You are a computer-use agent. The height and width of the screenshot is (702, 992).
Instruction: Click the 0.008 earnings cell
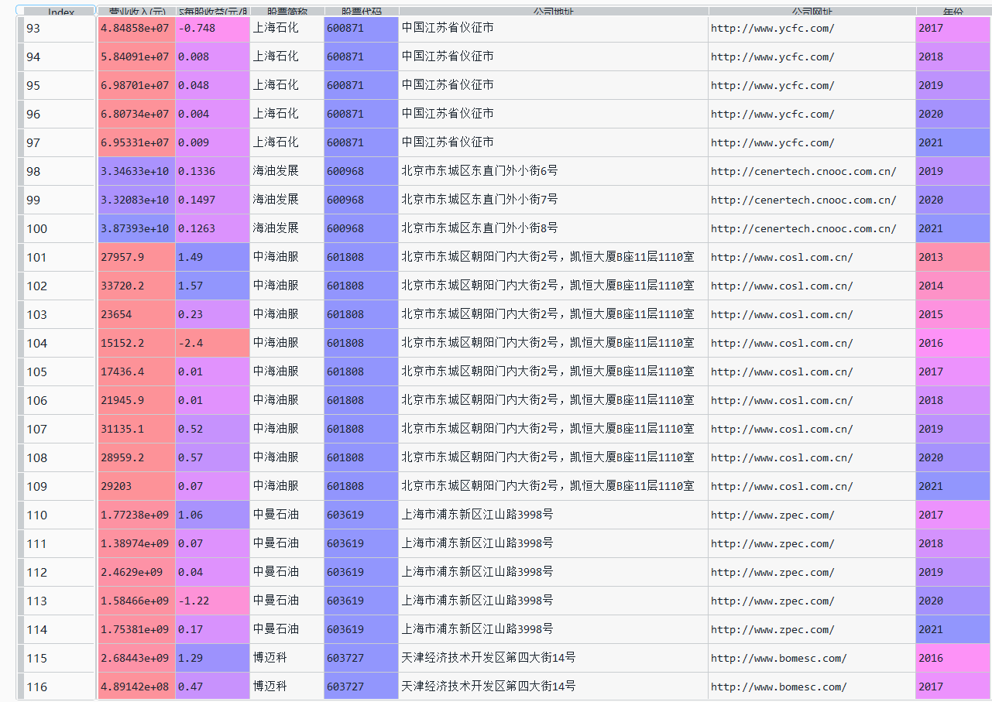click(212, 57)
